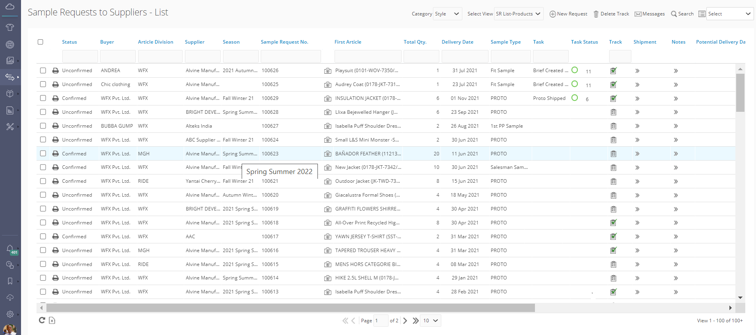Viewport: 756px width, 335px height.
Task: Expand the SR List-Products view dropdown
Action: click(519, 14)
